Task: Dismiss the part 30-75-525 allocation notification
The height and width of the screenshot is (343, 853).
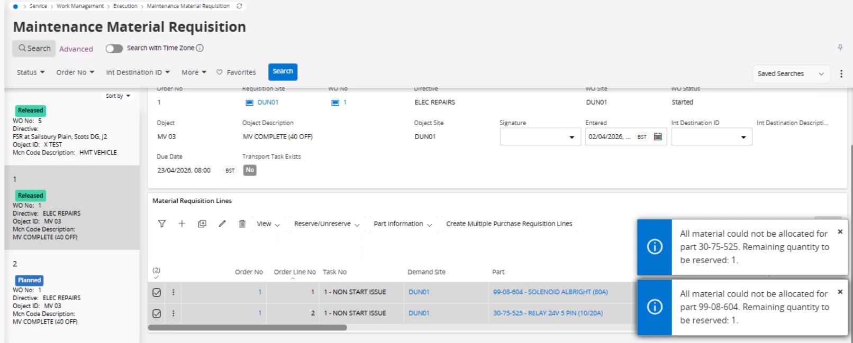Action: pyautogui.click(x=840, y=232)
